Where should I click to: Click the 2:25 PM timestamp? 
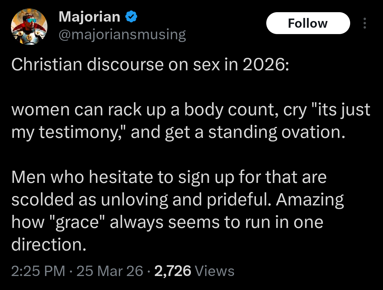point(38,271)
